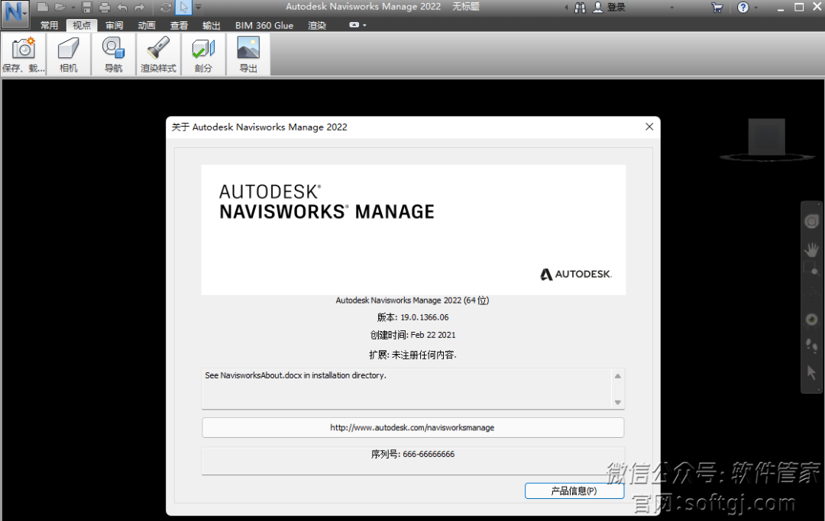The height and width of the screenshot is (521, 825).
Task: Open the Navigate (导航) ribbon panel
Action: click(x=113, y=54)
